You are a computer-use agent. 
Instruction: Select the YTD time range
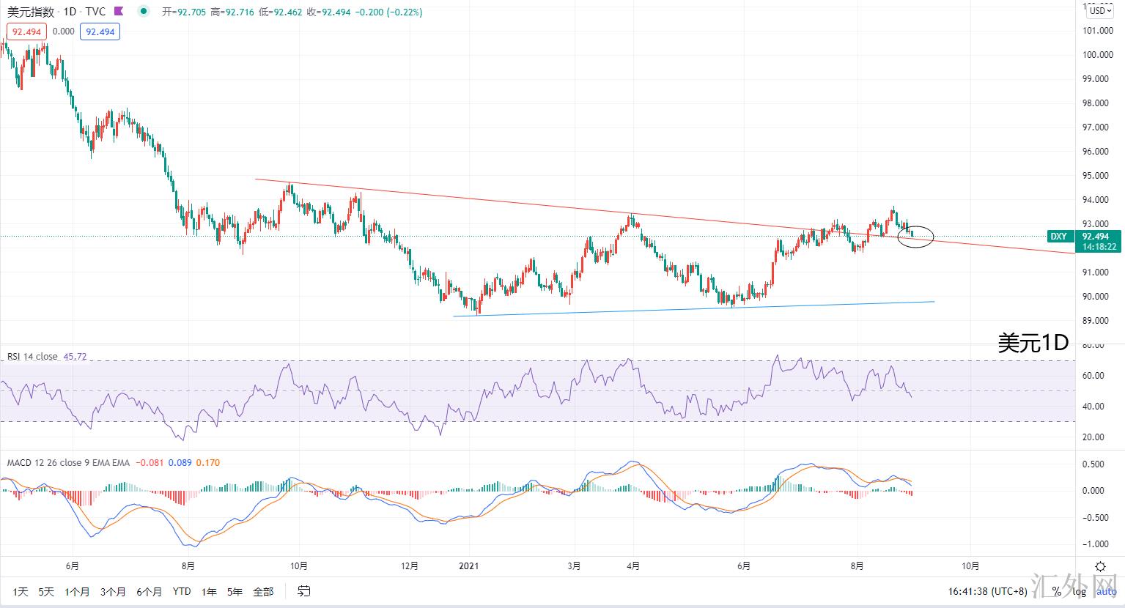[x=182, y=591]
